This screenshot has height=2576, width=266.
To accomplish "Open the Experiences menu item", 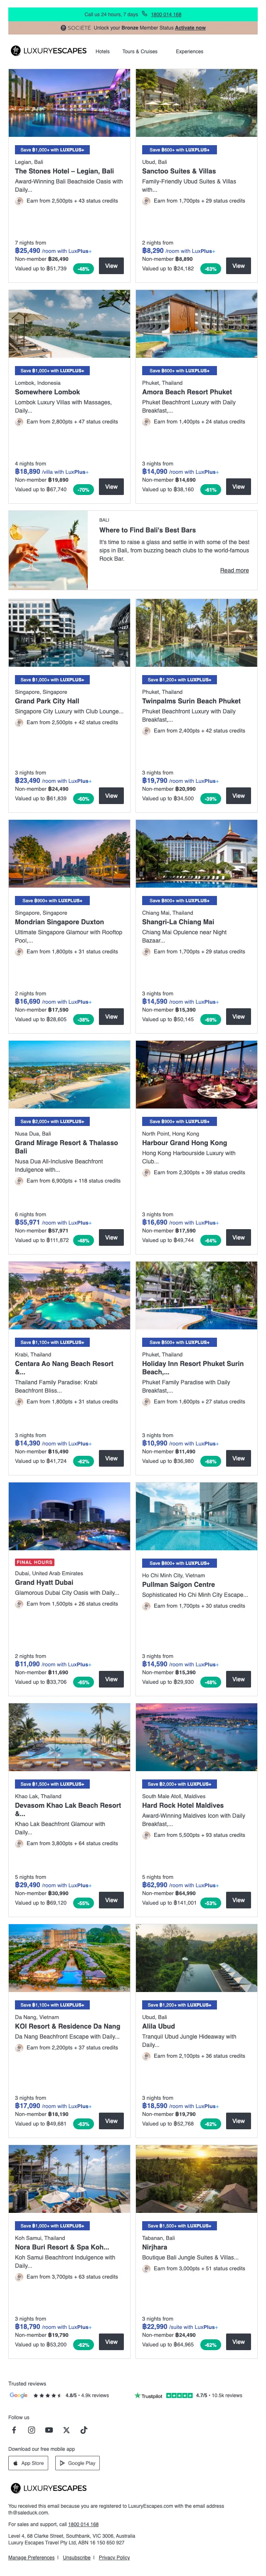I will pos(189,51).
